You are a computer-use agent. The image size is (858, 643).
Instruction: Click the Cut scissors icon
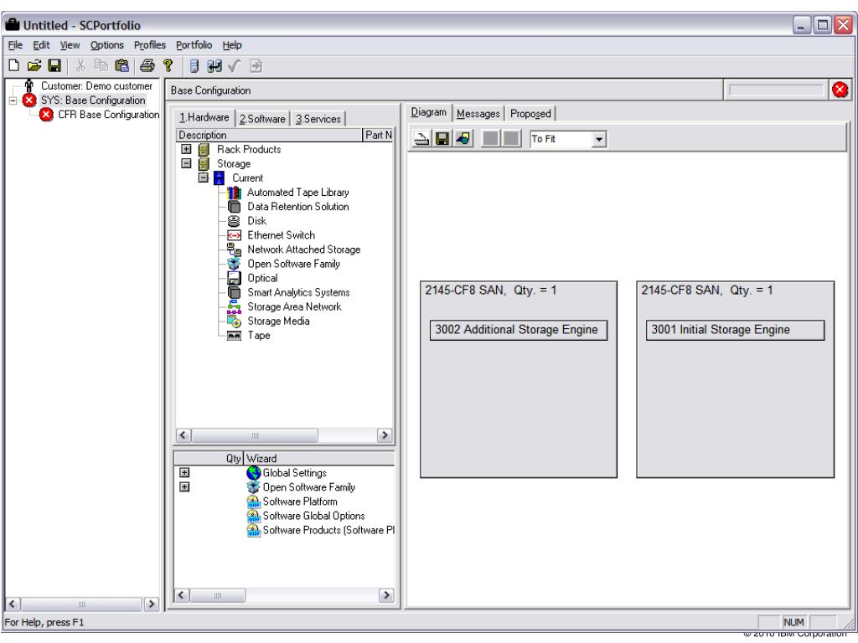tap(81, 66)
